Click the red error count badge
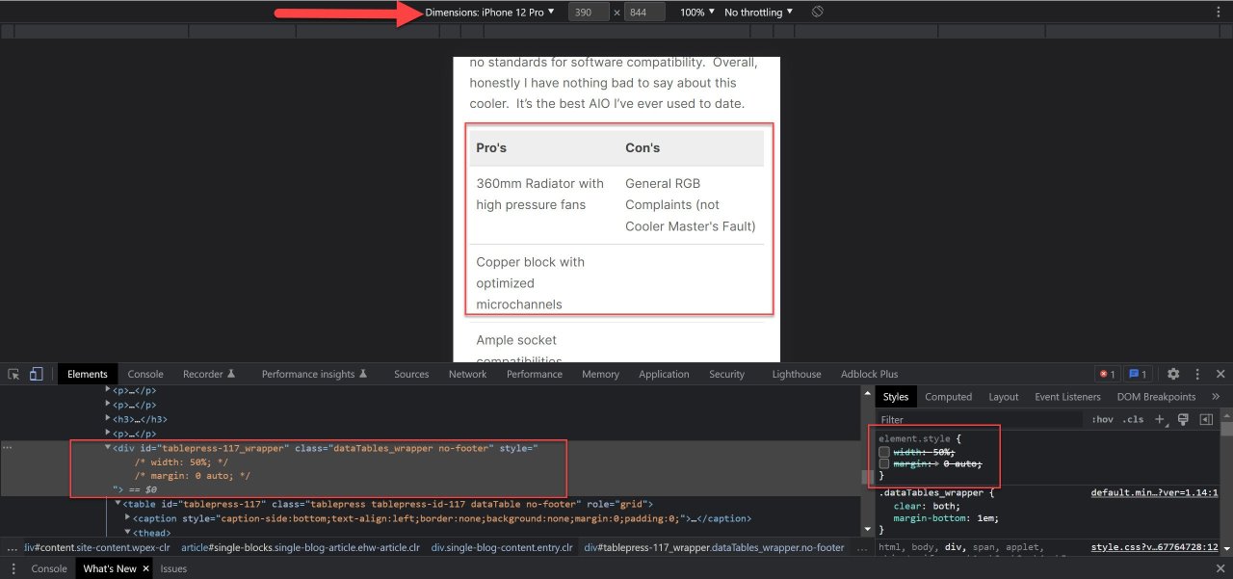The image size is (1233, 579). (1106, 374)
